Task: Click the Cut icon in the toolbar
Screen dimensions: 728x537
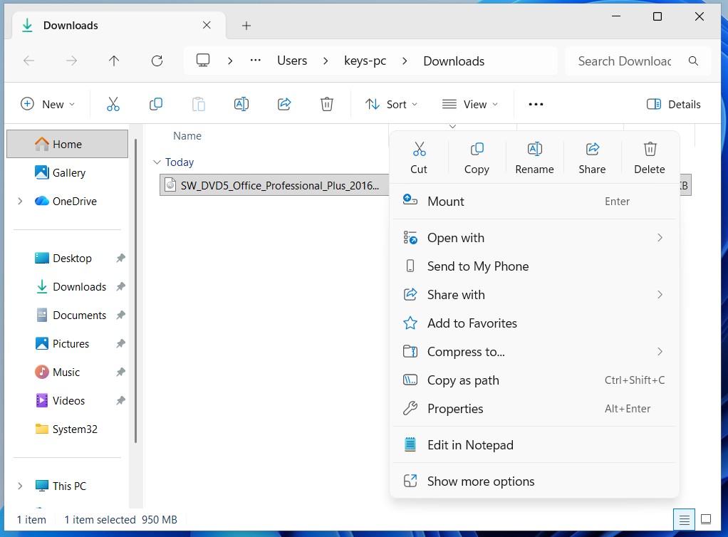Action: click(x=113, y=104)
